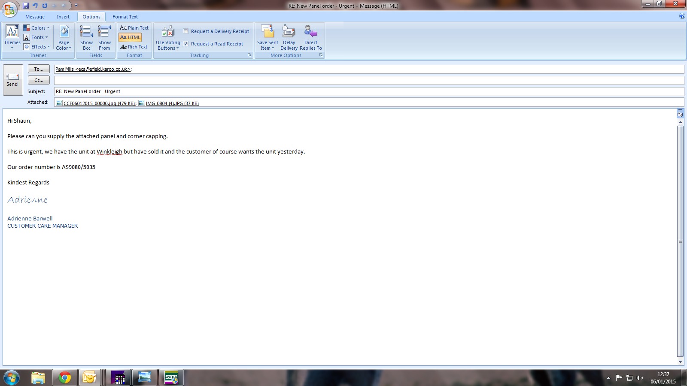Expand the theme Colors dropdown
The image size is (687, 386).
click(36, 28)
